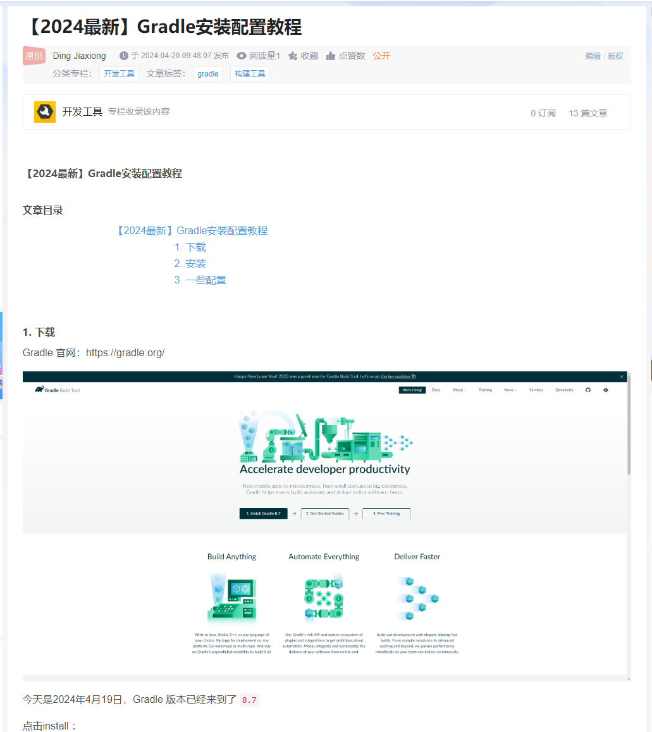Click the arrow before Free Training button
This screenshot has width=652, height=732.
[355, 514]
